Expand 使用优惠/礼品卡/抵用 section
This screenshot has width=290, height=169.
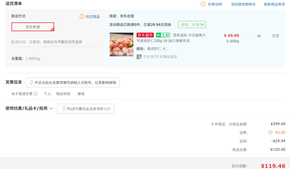(x=29, y=108)
